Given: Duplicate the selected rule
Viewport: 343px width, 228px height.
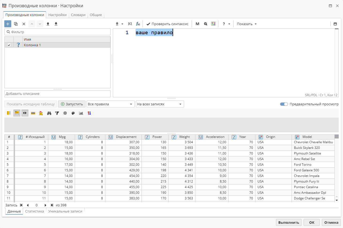Looking at the screenshot, I should click(16, 24).
